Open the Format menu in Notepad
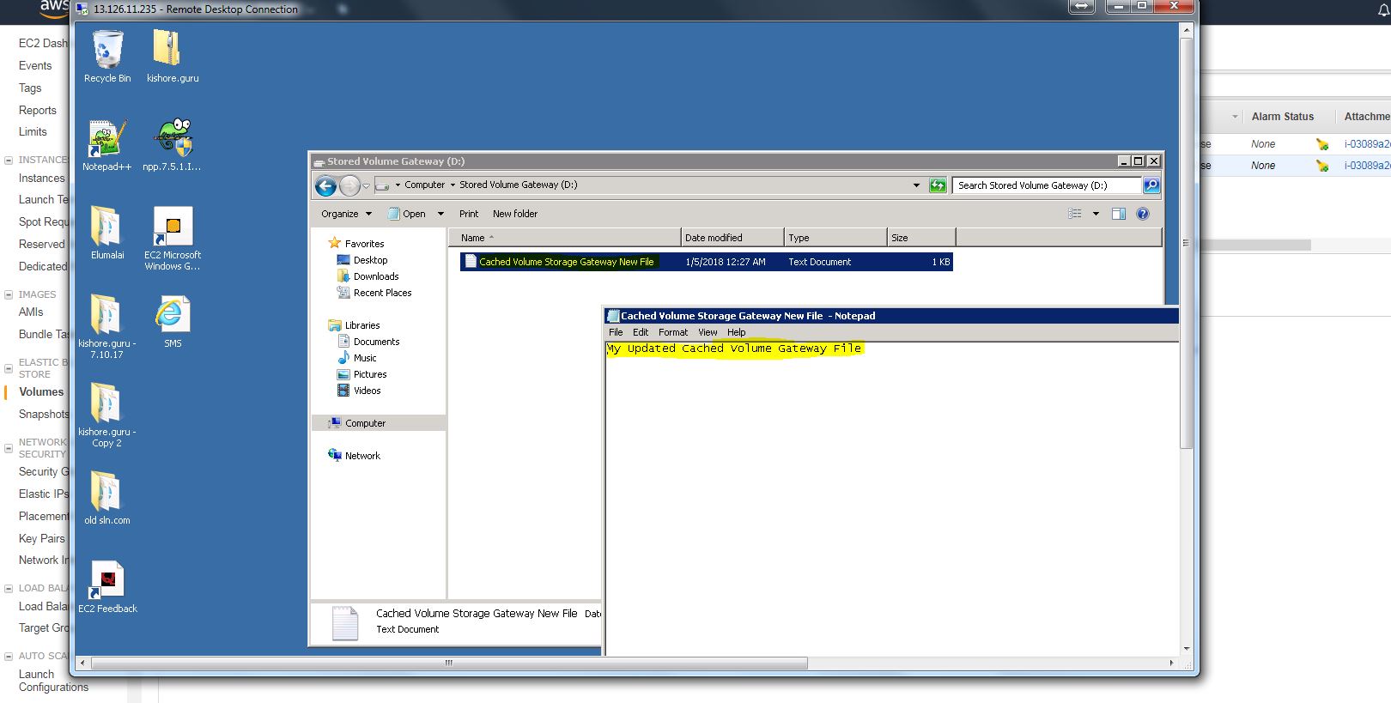1391x703 pixels. 672,332
